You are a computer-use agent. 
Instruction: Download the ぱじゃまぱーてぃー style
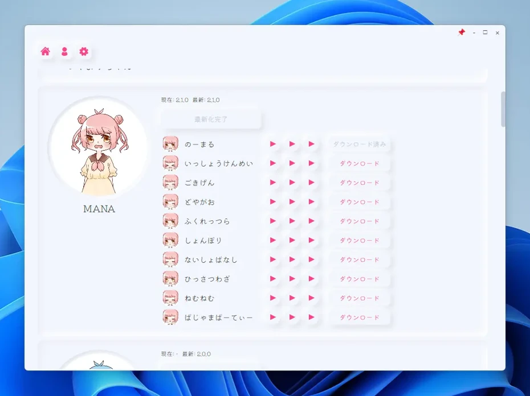pyautogui.click(x=359, y=317)
